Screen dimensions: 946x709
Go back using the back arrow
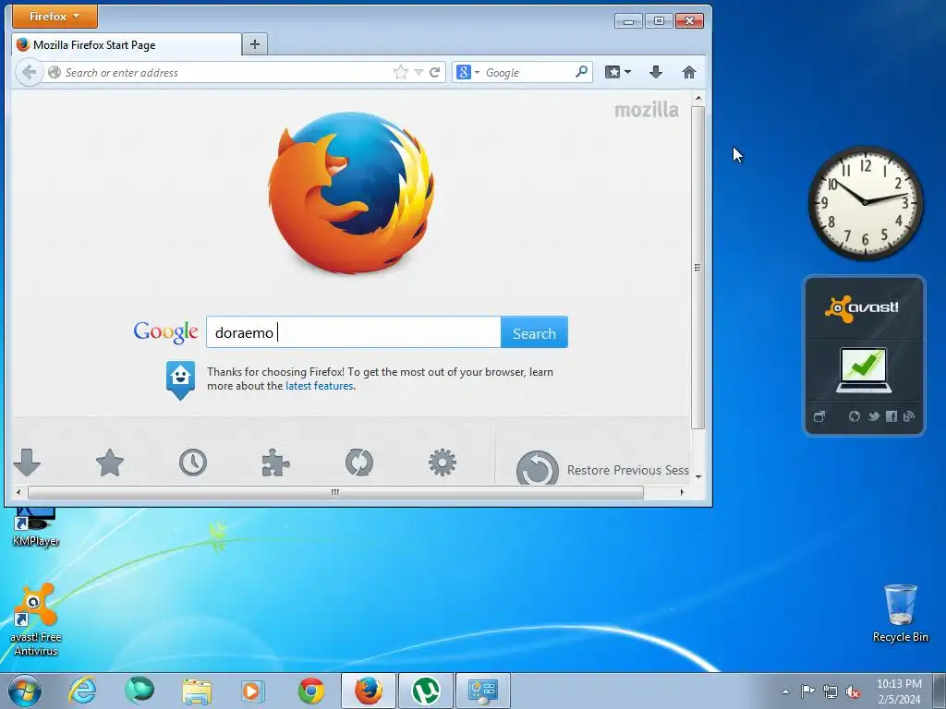pos(29,72)
